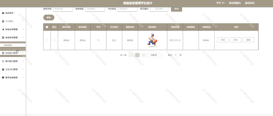Click the grid icon beside 物品登记管理
The width and height of the screenshot is (273, 116).
[x=3, y=53]
